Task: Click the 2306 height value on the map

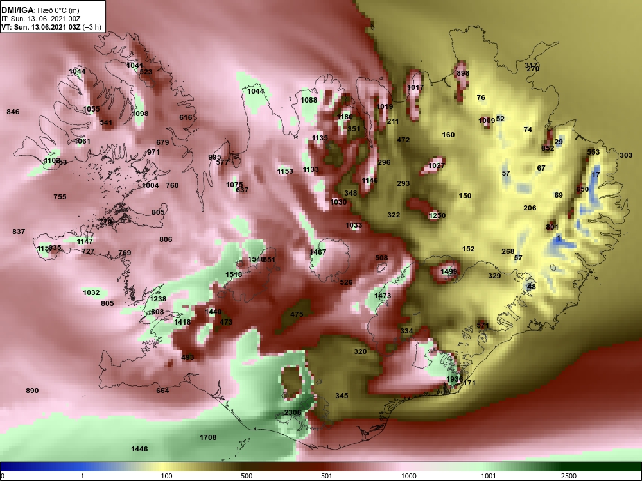Action: [x=293, y=412]
